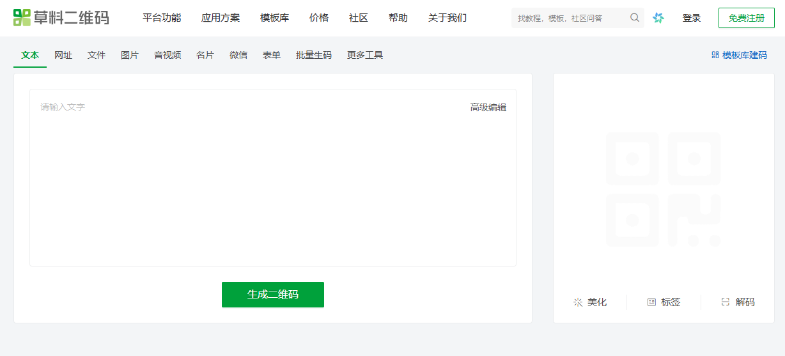Open the 批量生码 tab

[x=314, y=55]
